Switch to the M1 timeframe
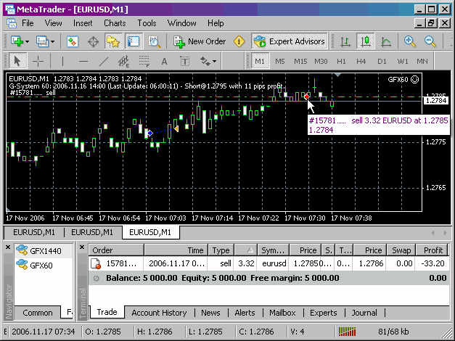 pos(260,61)
